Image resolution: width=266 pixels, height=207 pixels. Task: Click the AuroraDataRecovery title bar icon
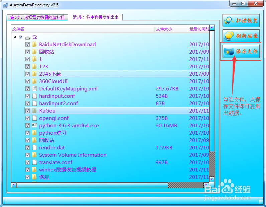pos(5,5)
